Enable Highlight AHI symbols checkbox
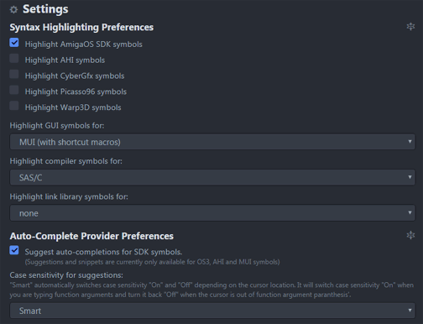This screenshot has width=423, height=324. (x=14, y=59)
